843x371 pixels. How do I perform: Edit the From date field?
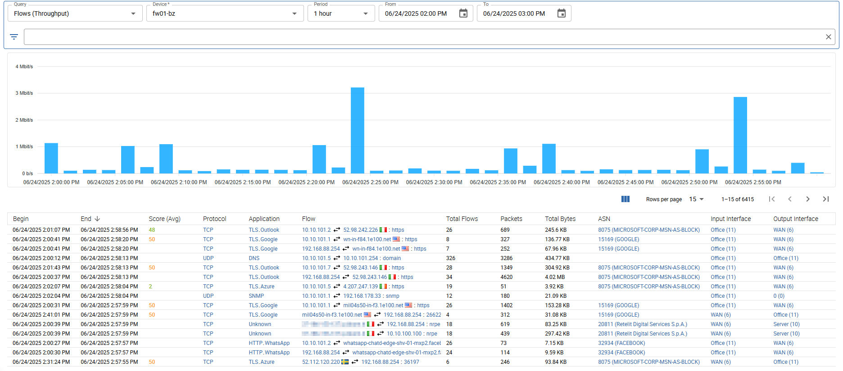[416, 13]
